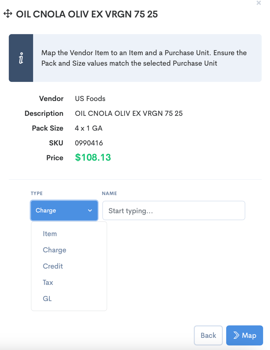This screenshot has width=270, height=350.
Task: Click the Description value text
Action: pos(129,114)
